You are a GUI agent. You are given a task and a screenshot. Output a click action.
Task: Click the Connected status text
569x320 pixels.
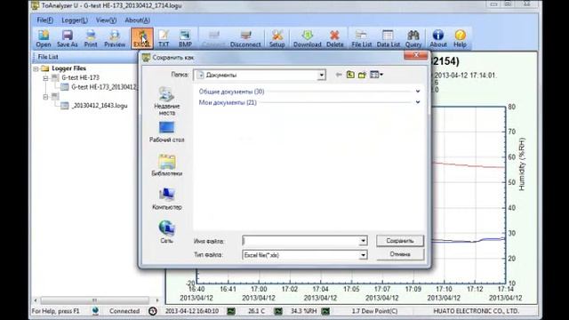point(124,311)
